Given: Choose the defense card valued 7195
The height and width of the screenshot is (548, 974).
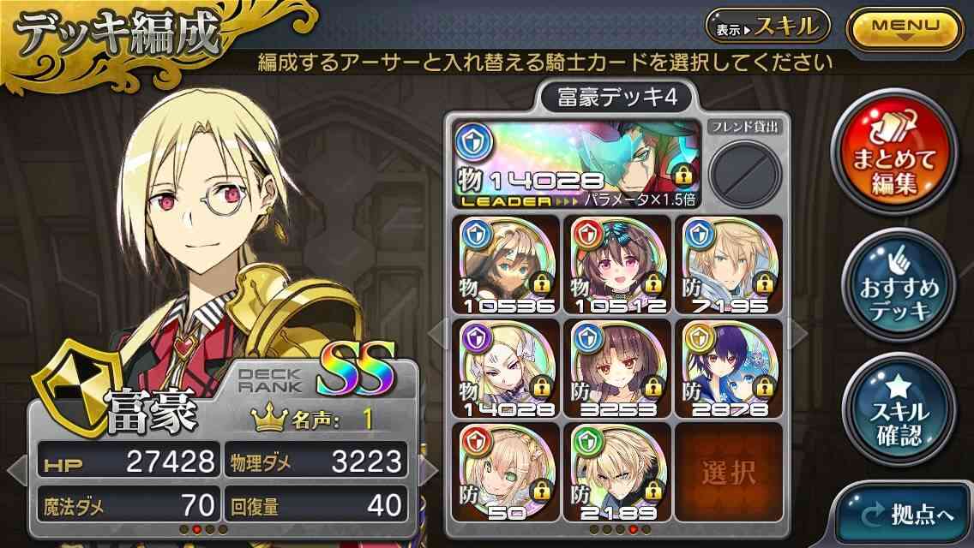Looking at the screenshot, I should 729,265.
